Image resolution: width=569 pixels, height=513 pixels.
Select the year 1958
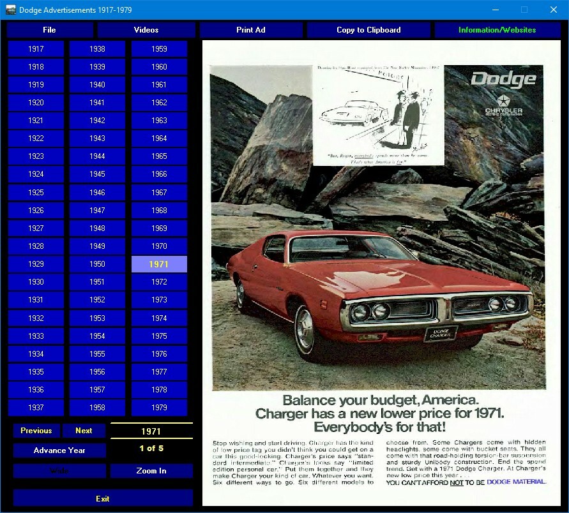tap(96, 407)
